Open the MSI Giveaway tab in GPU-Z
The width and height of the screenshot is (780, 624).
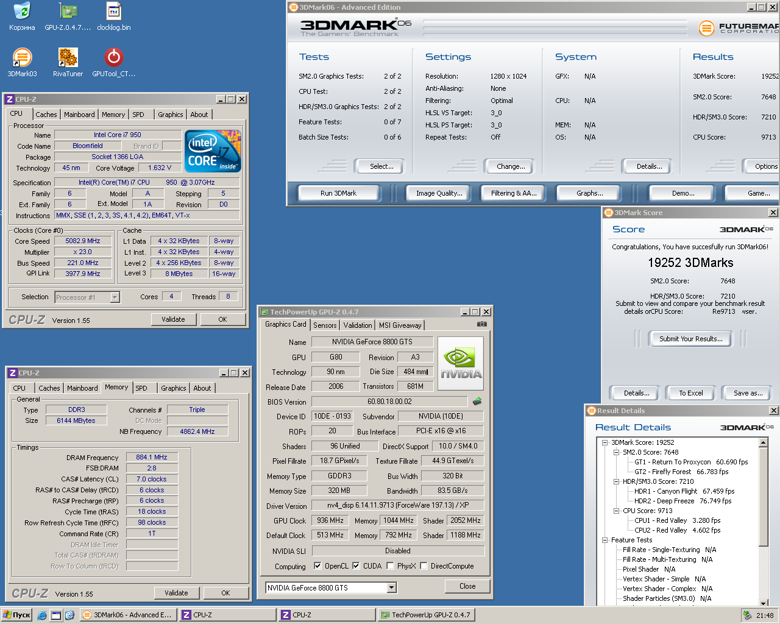click(400, 325)
